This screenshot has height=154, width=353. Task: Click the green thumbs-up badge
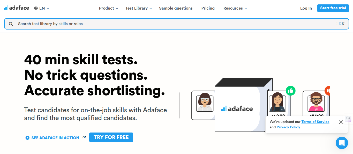(x=291, y=91)
